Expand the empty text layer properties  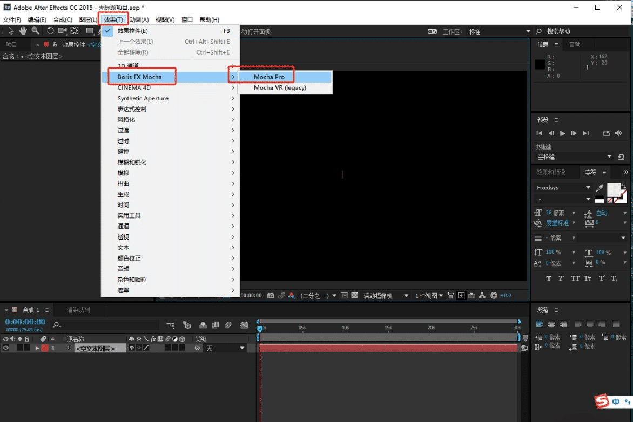click(37, 349)
